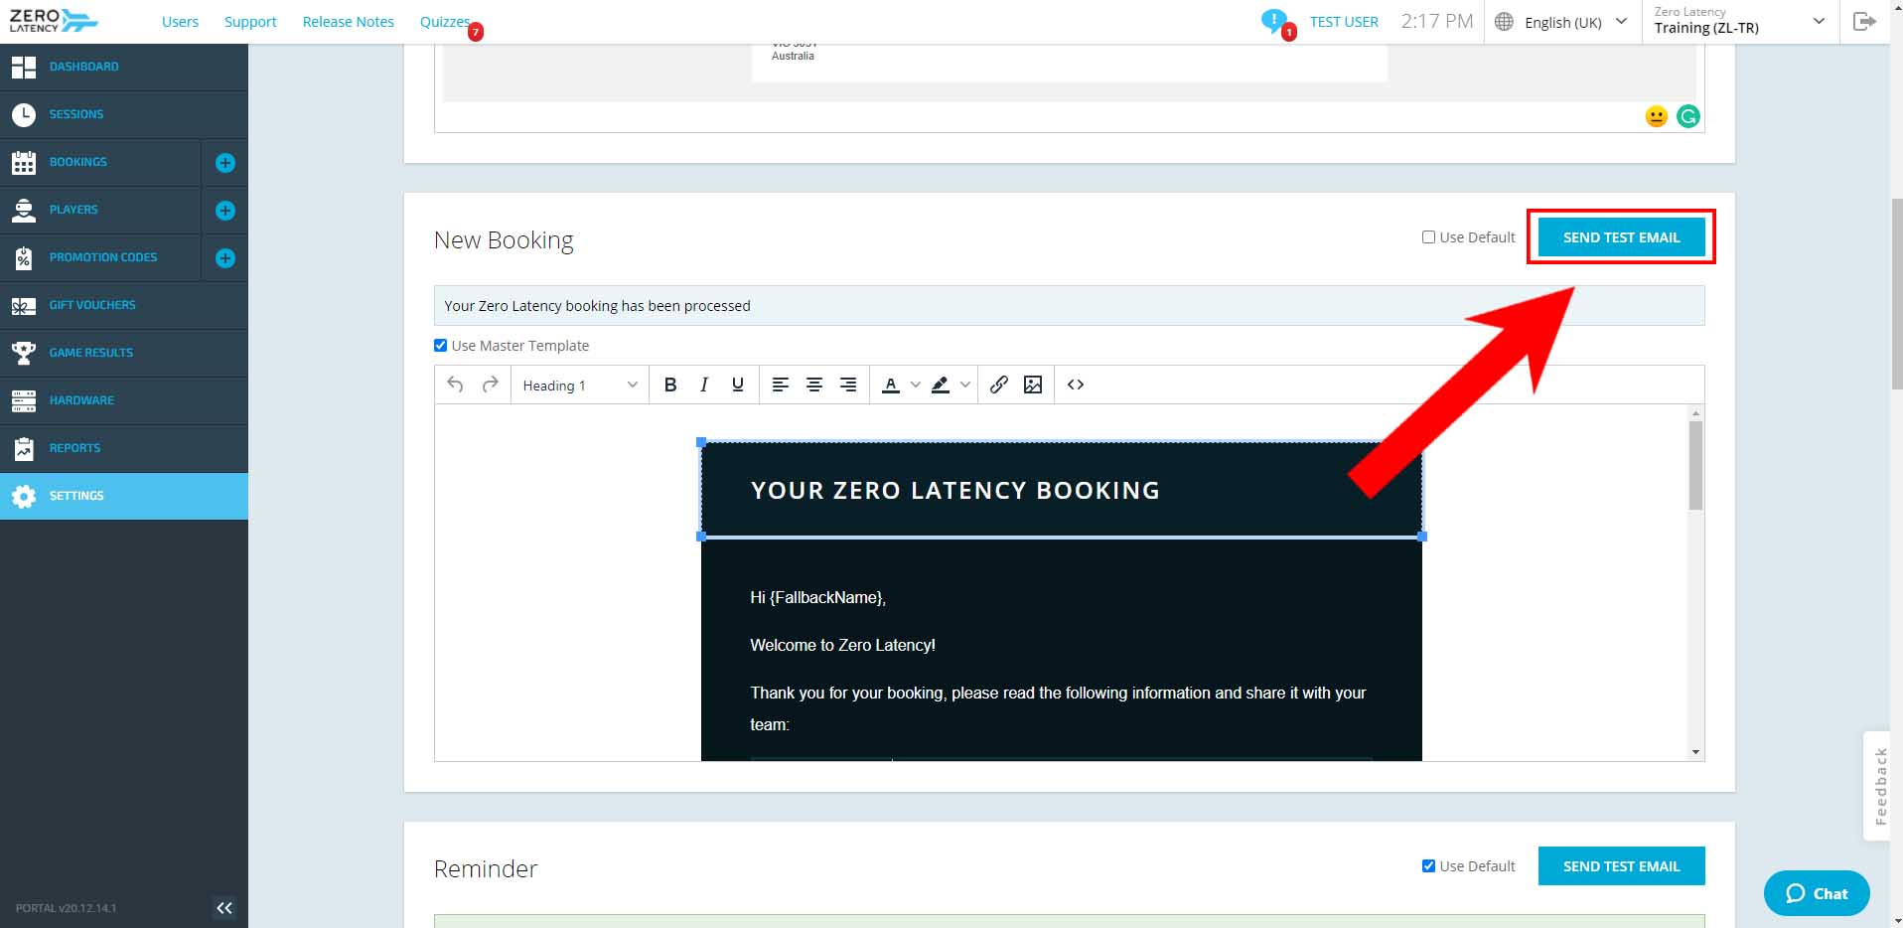Open the Chat widget
This screenshot has width=1903, height=928.
tap(1817, 893)
